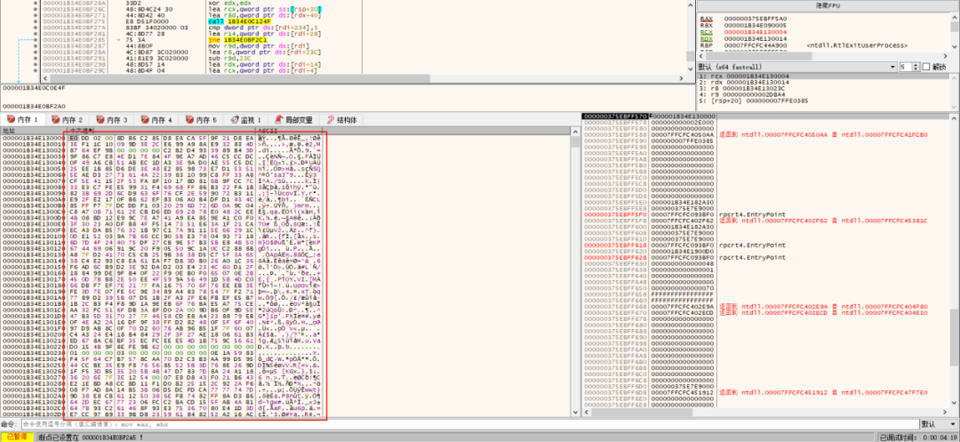Select stack address 000000375EBFF570
Viewport: 960px width, 442px height.
(x=615, y=117)
